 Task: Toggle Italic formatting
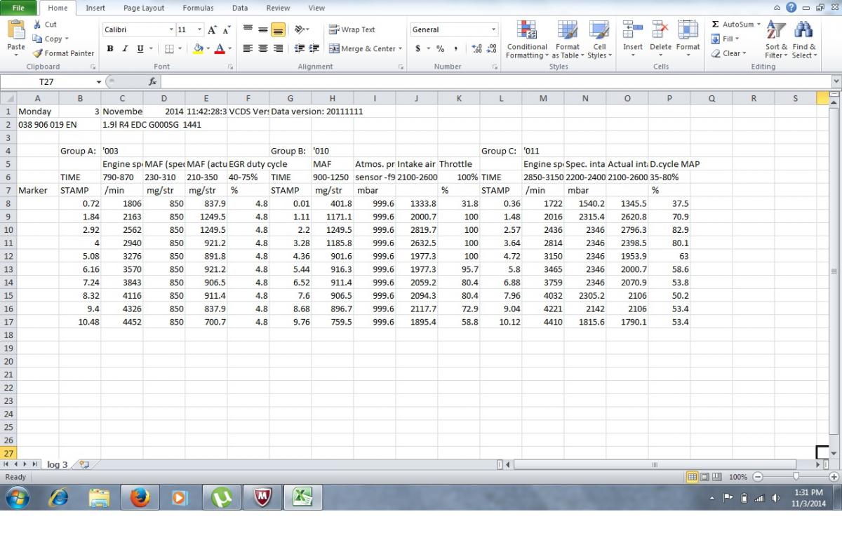125,48
